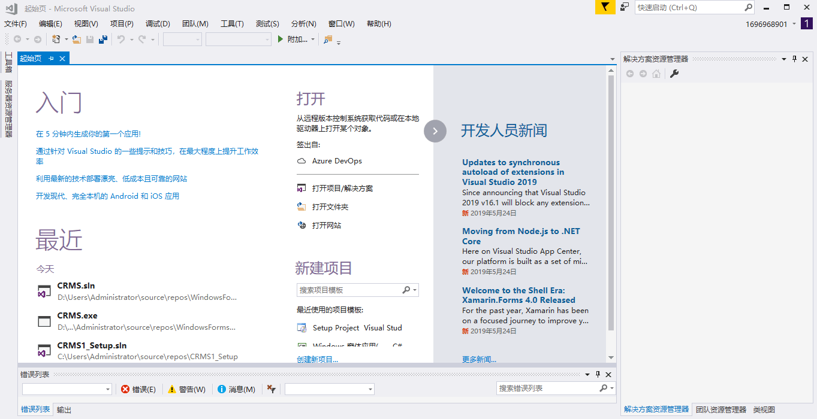Toggle Messages filter button in Error List

click(236, 389)
